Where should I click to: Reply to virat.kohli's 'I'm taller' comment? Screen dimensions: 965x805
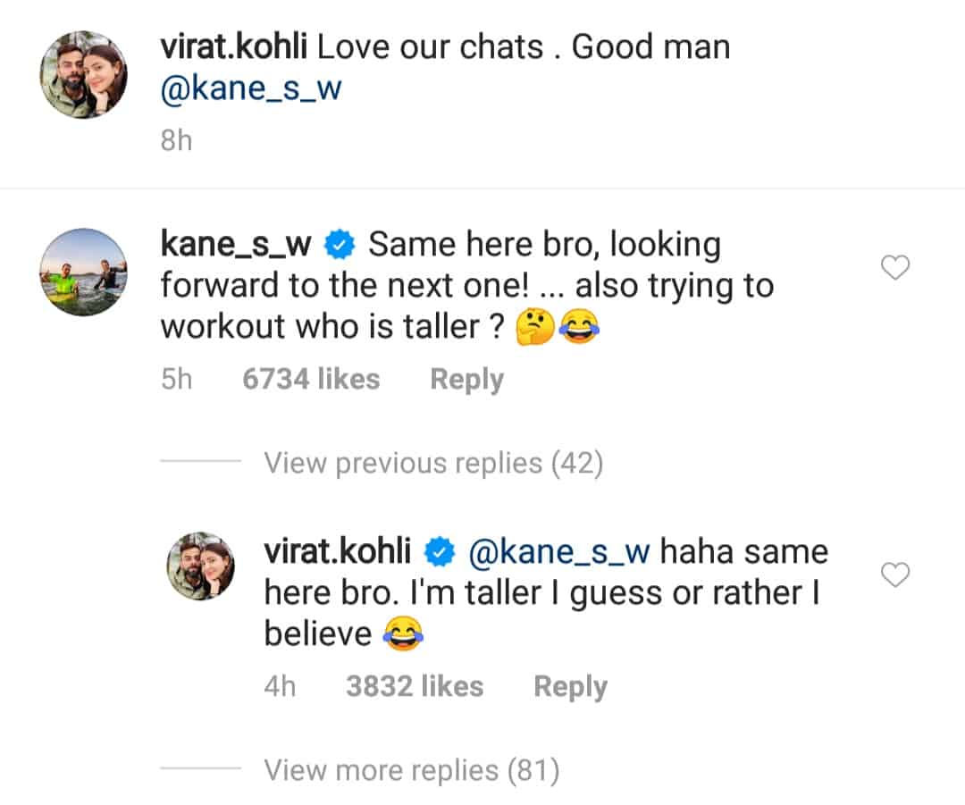click(570, 686)
